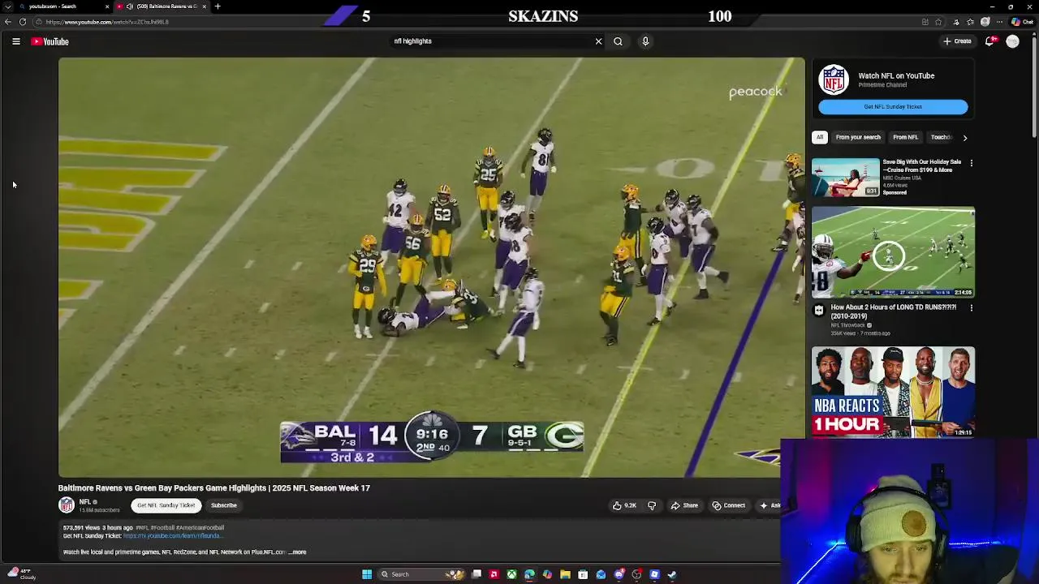Open the NFL channel name link
The width and height of the screenshot is (1039, 584).
(84, 502)
